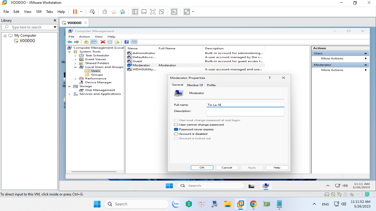Uncheck Password never expires checkbox
This screenshot has width=376, height=211.
coord(176,129)
